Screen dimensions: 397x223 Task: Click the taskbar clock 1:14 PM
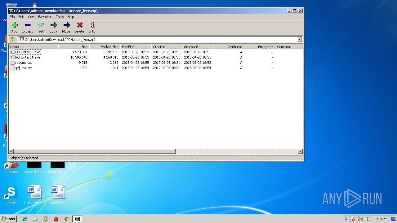point(381,219)
